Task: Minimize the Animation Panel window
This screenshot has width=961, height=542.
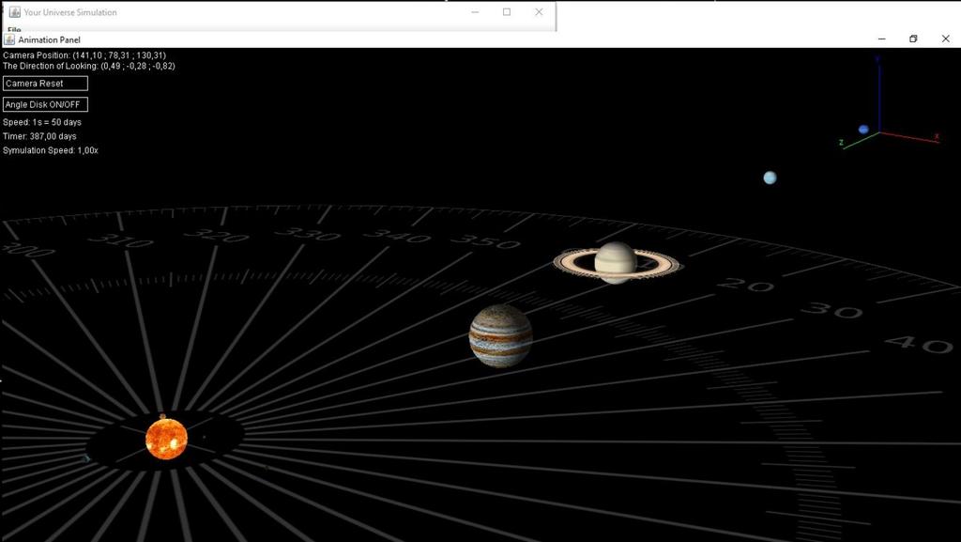Action: 881,39
